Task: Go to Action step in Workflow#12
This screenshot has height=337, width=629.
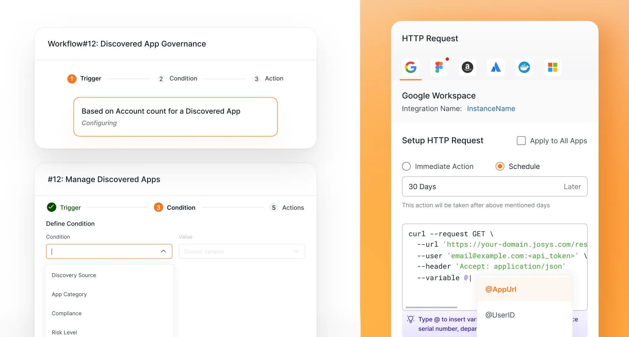Action: pyautogui.click(x=268, y=78)
